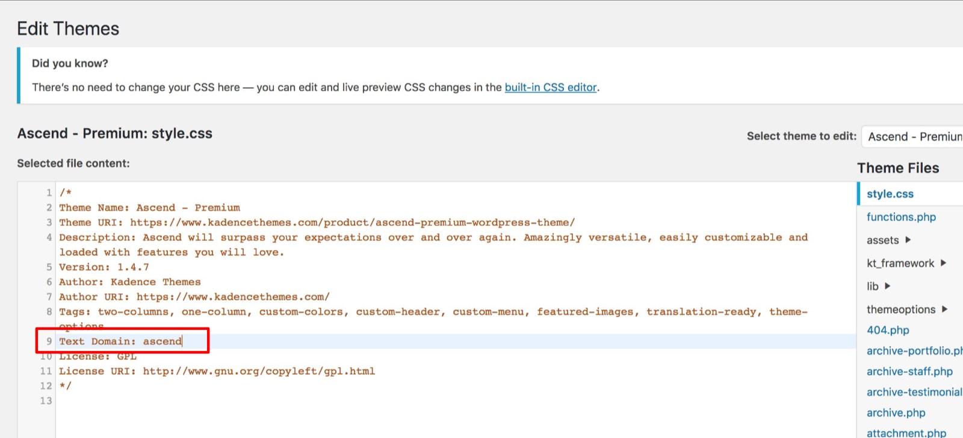Open style.css in theme files
This screenshot has height=438, width=963.
890,194
